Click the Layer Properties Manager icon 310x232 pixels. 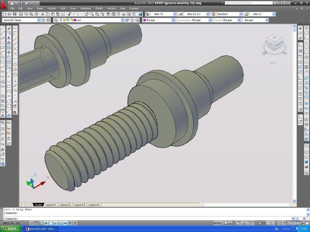click(55, 20)
